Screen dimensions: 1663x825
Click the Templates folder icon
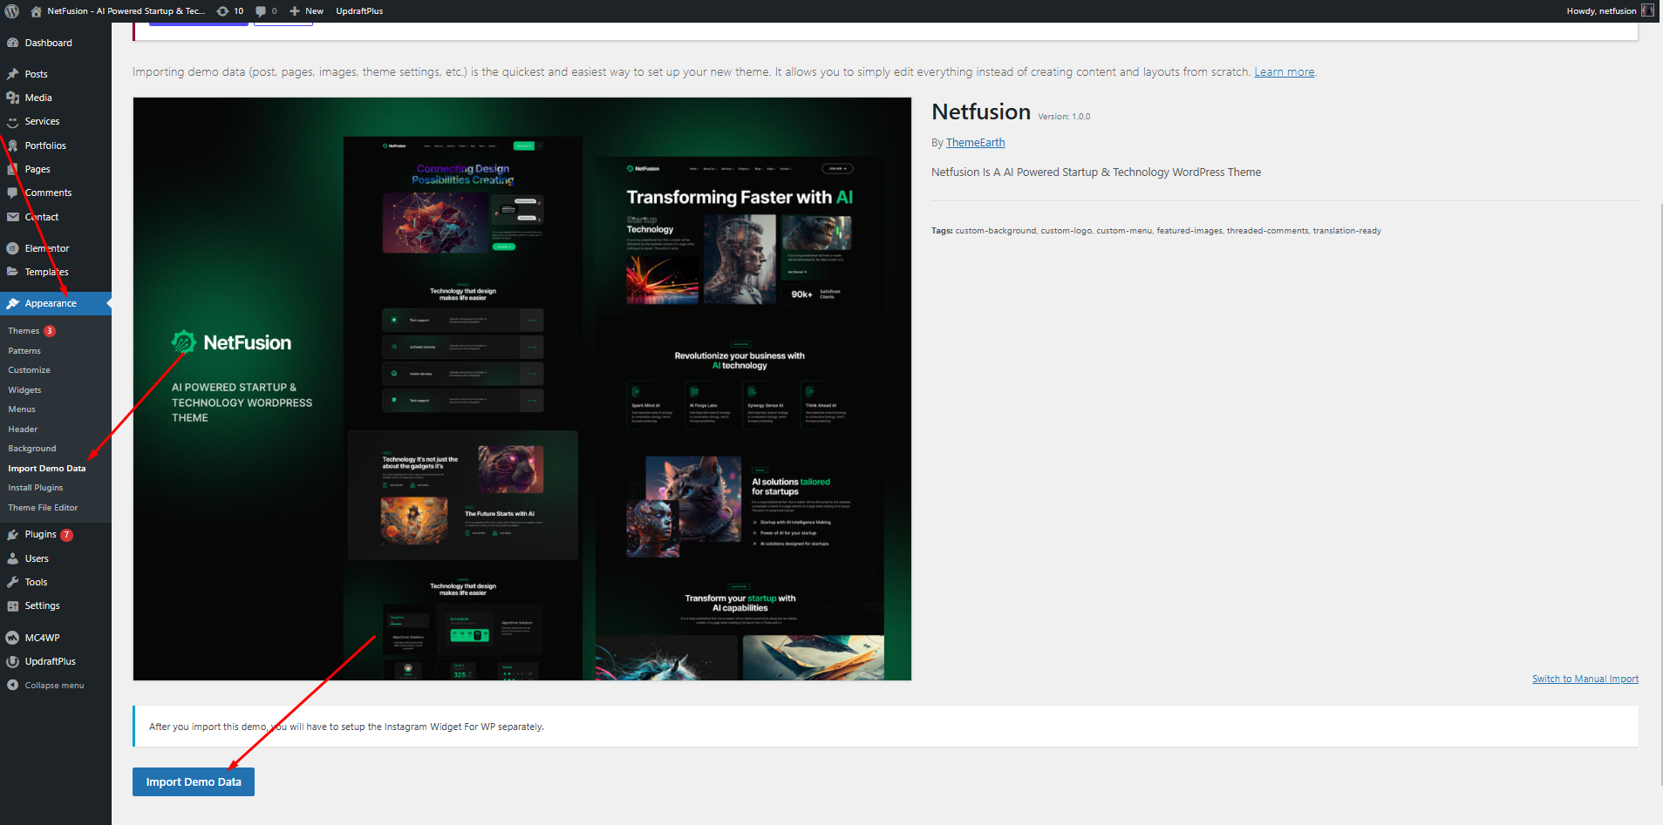[12, 272]
